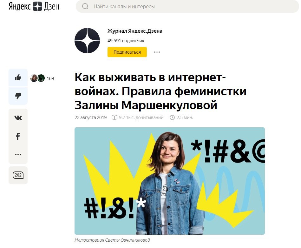Click the Яндекс wordmark in header
Image resolution: width=301 pixels, height=248 pixels.
coord(20,7)
